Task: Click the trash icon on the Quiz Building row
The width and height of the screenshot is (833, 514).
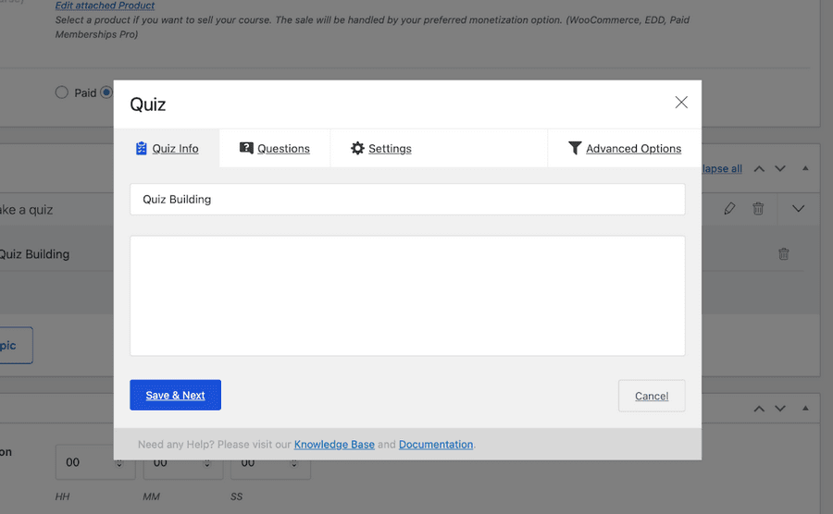Action: click(x=784, y=254)
